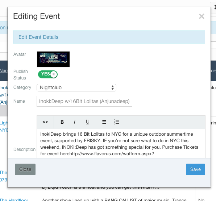This screenshot has width=216, height=201.
Task: Click the Editing Event dialog title
Action: (37, 16)
